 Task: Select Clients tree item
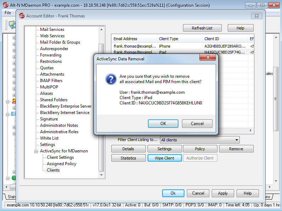pyautogui.click(x=53, y=170)
